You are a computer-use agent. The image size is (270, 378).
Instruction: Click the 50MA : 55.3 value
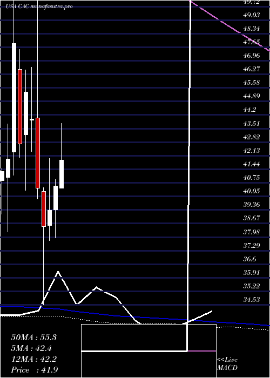coord(33,337)
